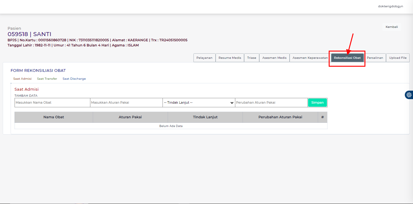The width and height of the screenshot is (413, 204).
Task: Switch to the Persalinan tab
Action: pos(375,58)
